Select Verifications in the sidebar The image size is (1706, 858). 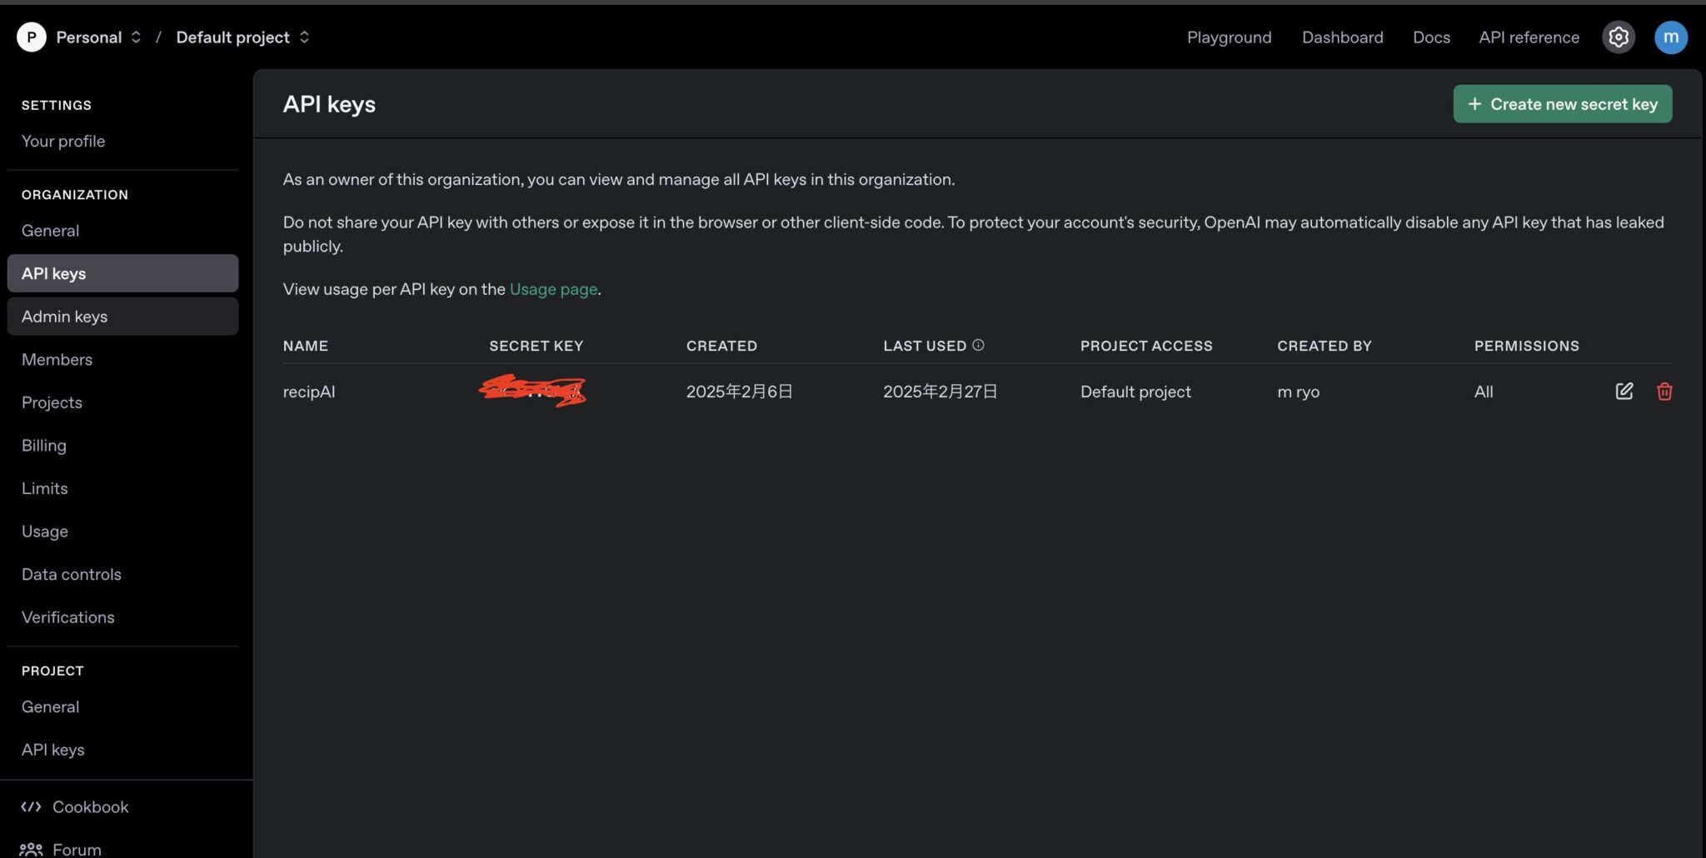click(67, 616)
